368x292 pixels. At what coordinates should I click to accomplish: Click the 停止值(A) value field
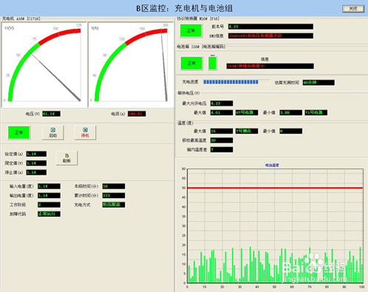[36, 172]
